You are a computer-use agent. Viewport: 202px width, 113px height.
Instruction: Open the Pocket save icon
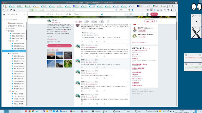tap(129, 10)
